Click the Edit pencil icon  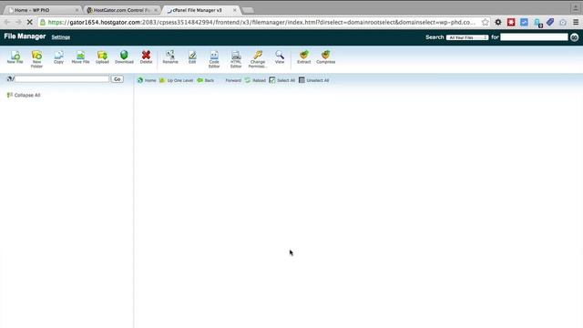pyautogui.click(x=192, y=56)
